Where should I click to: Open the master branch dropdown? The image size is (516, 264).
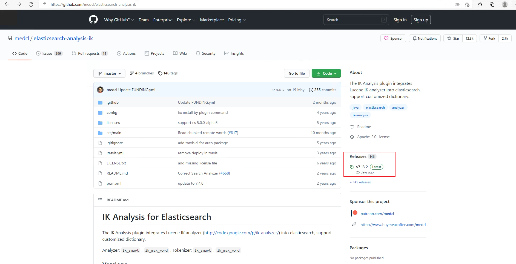pyautogui.click(x=109, y=73)
